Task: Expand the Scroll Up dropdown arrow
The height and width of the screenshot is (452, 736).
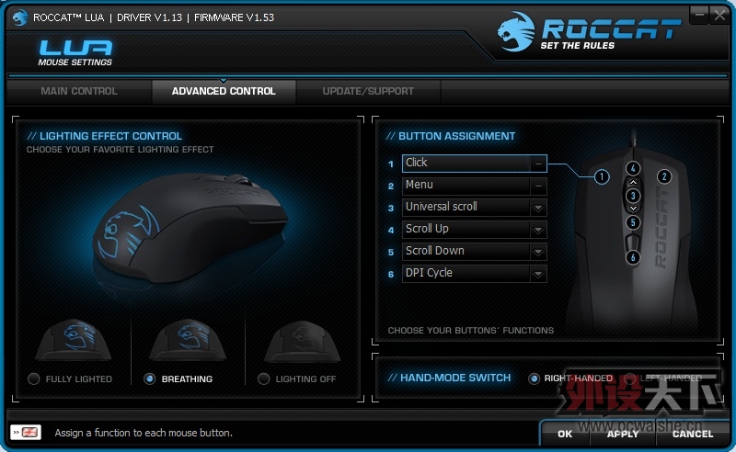Action: 538,230
